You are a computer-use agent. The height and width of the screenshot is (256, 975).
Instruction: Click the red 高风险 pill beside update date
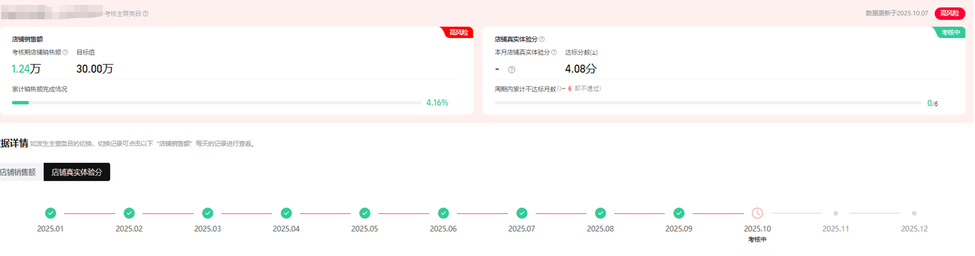tap(949, 13)
